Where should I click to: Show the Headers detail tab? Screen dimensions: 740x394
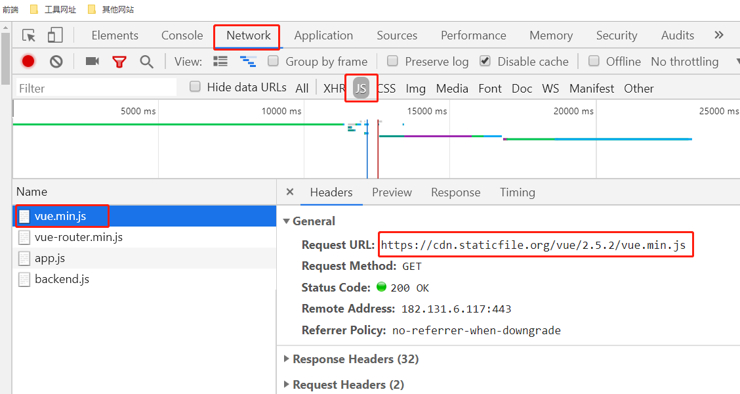(x=331, y=192)
